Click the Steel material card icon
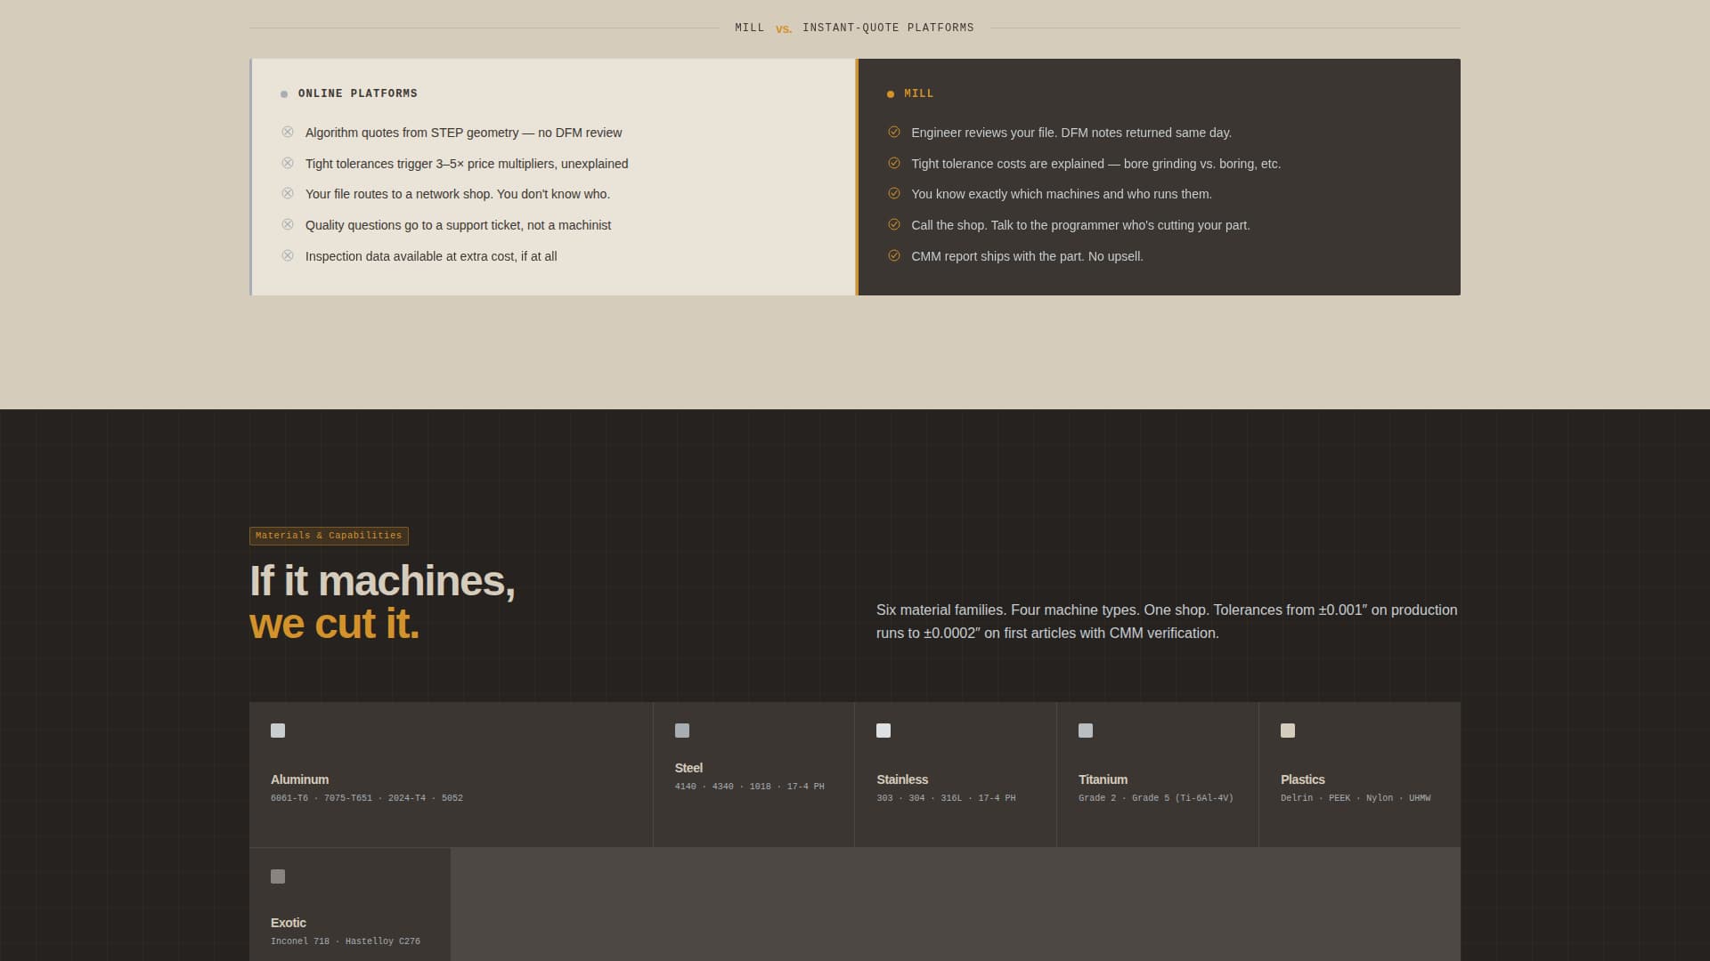Viewport: 1710px width, 961px height. [682, 731]
